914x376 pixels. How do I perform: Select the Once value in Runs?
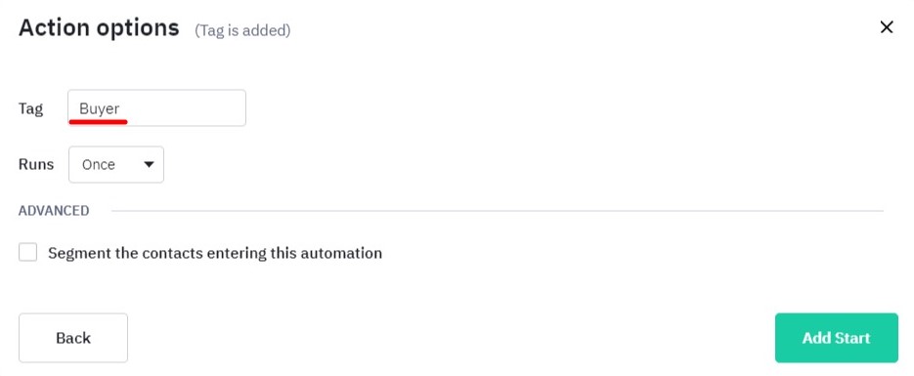pos(99,165)
